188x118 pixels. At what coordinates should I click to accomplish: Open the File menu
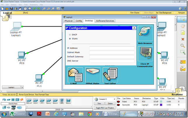coord(2,5)
